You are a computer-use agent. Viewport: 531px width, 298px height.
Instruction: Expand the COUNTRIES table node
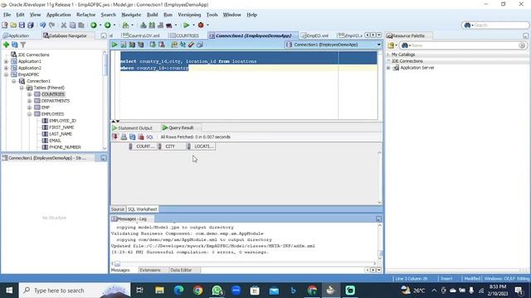[x=30, y=94]
